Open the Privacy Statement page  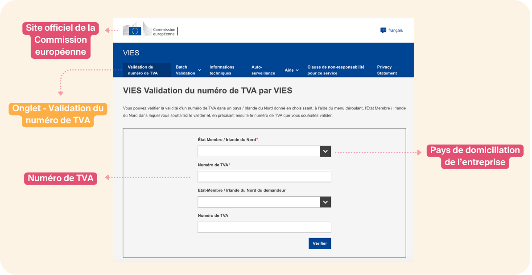coord(387,70)
